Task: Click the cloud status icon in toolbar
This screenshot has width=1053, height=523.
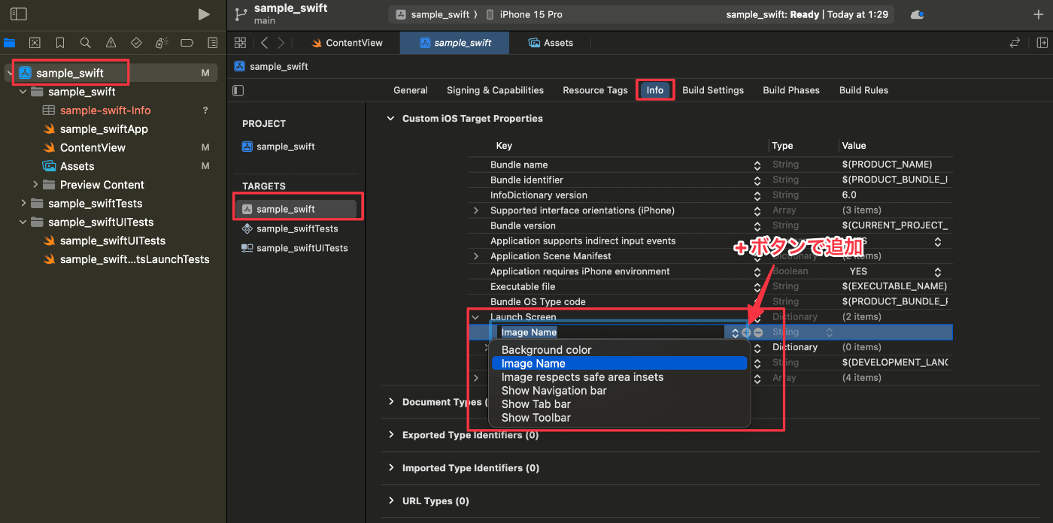Action: click(917, 14)
